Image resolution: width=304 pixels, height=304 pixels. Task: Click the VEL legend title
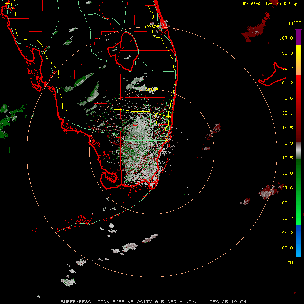click(297, 20)
